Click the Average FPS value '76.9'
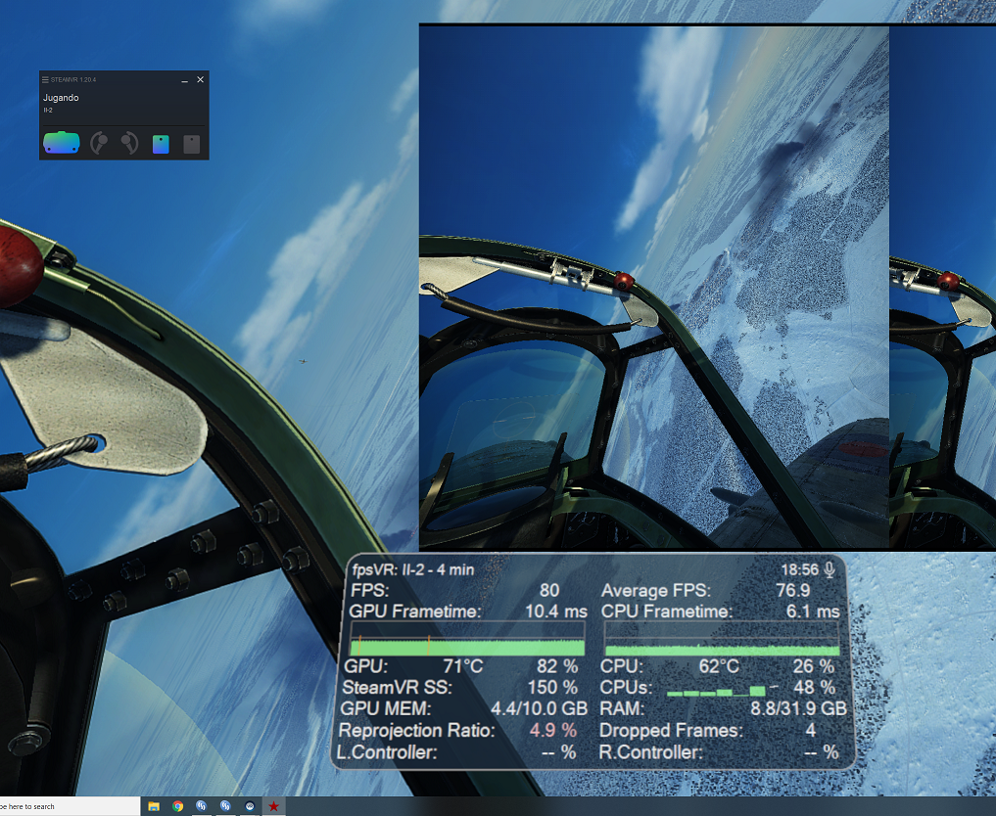996x816 pixels. coord(793,591)
